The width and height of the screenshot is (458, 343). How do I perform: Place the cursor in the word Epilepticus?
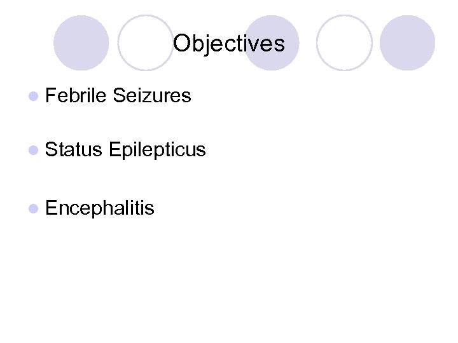pyautogui.click(x=157, y=151)
